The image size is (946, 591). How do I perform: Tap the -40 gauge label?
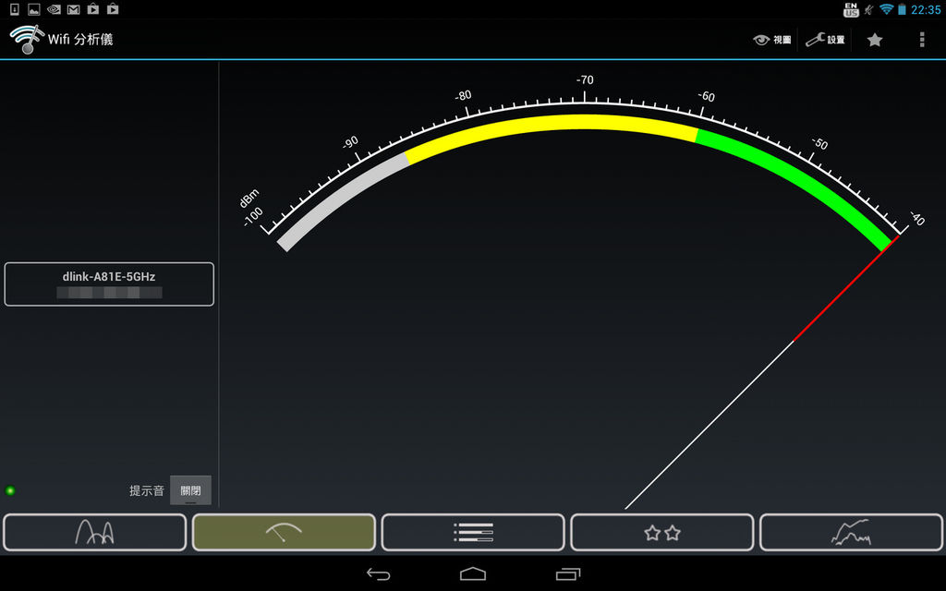pyautogui.click(x=917, y=218)
